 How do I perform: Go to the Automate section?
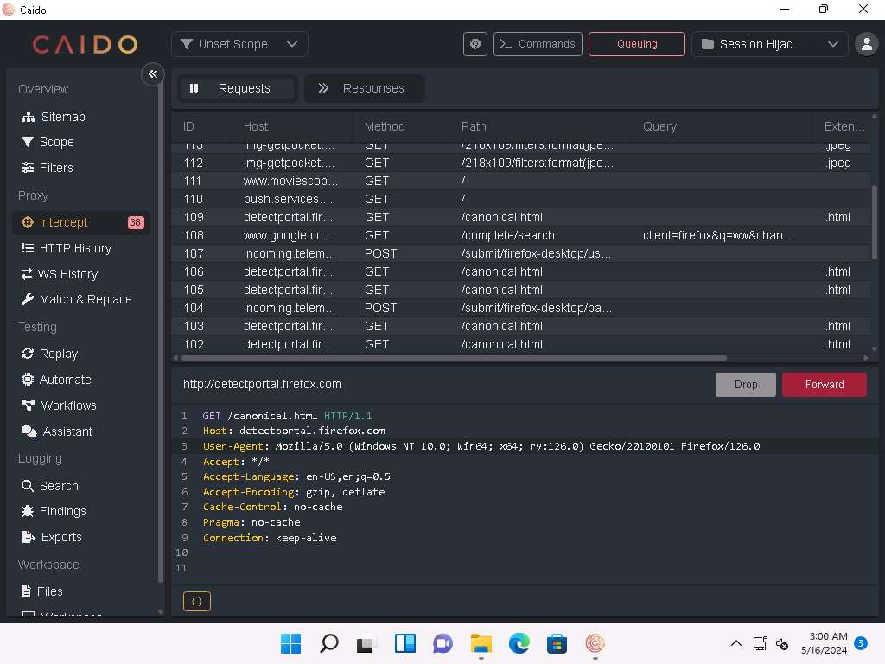pyautogui.click(x=65, y=380)
